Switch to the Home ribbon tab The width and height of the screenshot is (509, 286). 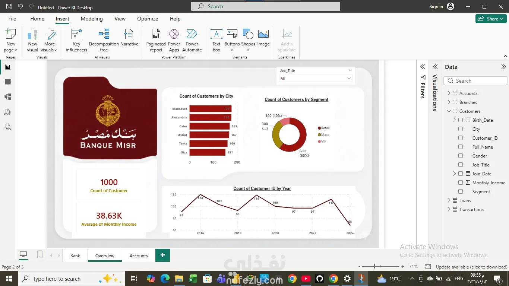click(37, 19)
